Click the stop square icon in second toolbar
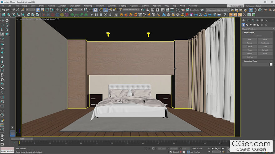Screen dimensions: 275x154 click(101, 15)
